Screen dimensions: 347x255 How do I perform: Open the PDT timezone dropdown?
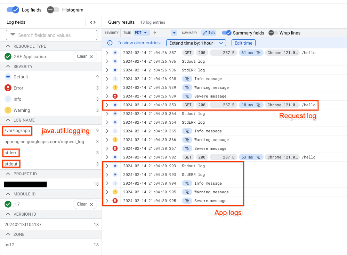tap(141, 32)
